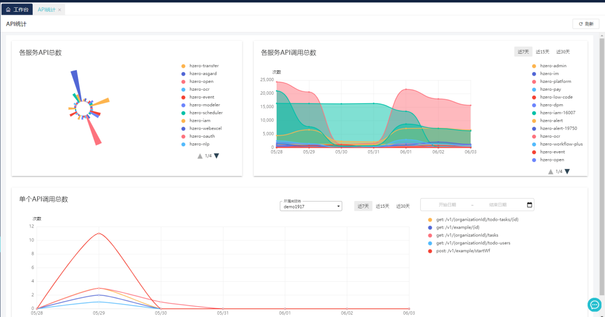The image size is (605, 317).
Task: Go to previous page of API总数 legend
Action: coord(199,156)
